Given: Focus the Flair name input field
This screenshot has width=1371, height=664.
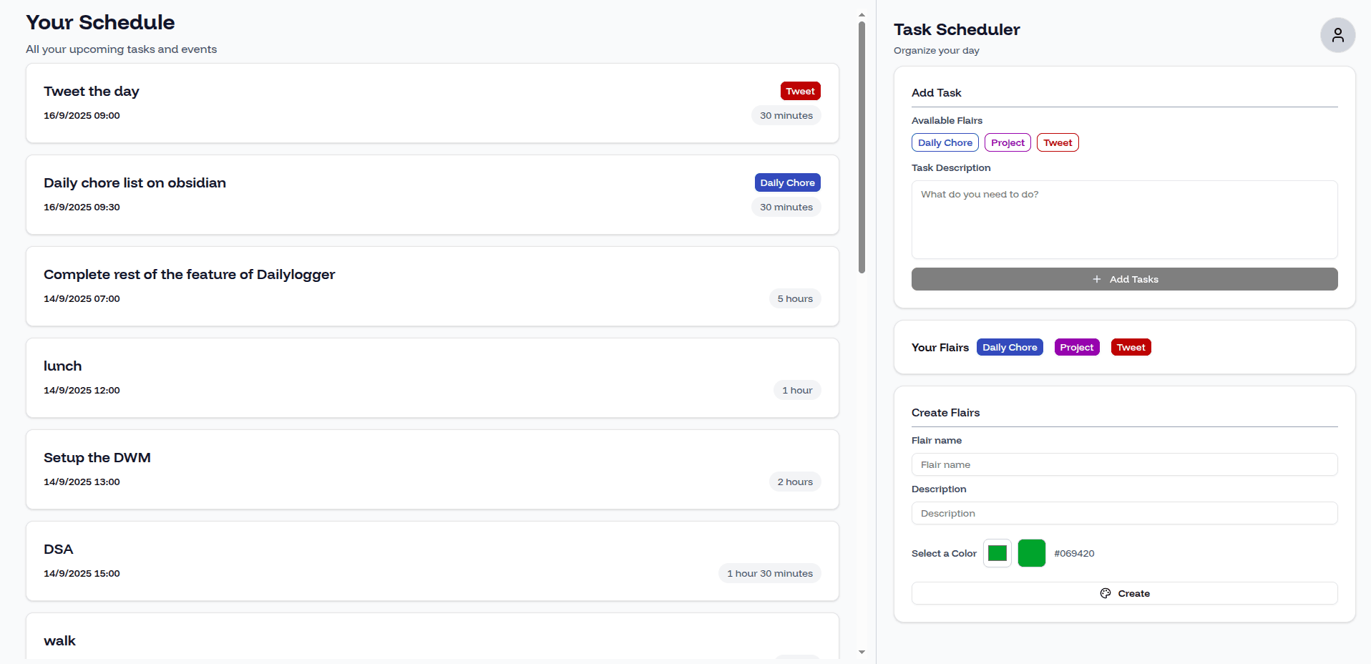Looking at the screenshot, I should 1124,464.
